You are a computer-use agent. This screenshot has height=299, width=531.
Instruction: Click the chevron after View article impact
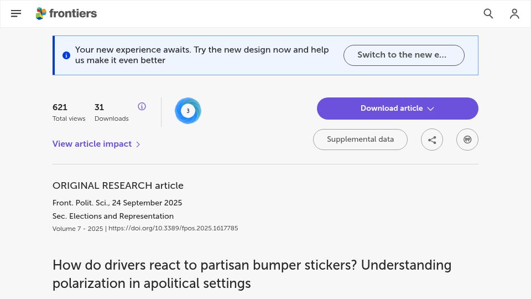(x=138, y=145)
